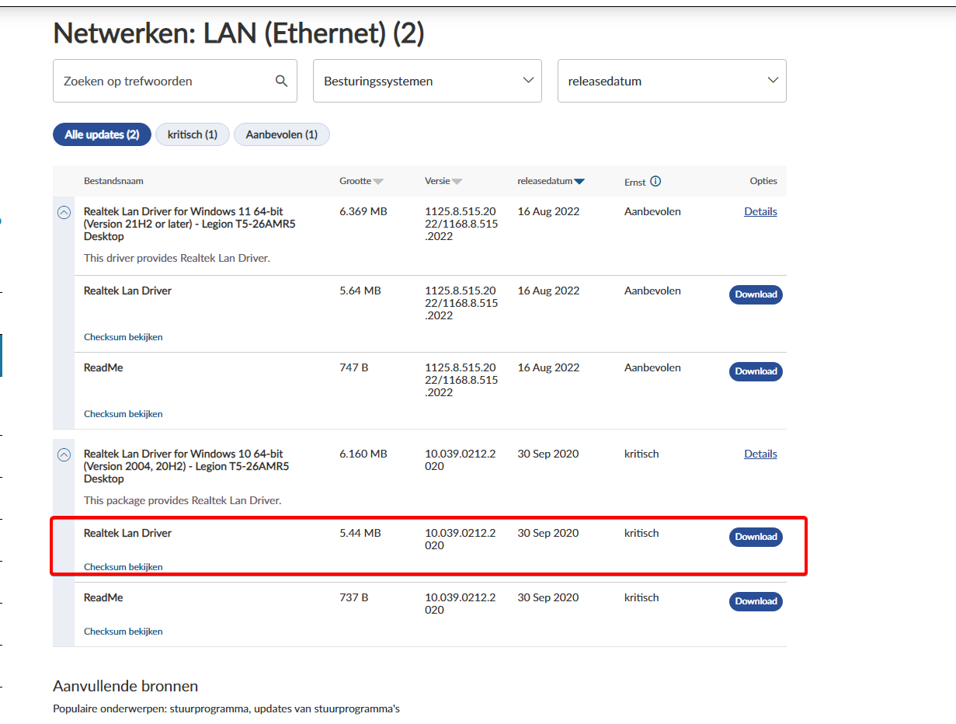
Task: Sort by Versie column arrow
Action: click(457, 182)
